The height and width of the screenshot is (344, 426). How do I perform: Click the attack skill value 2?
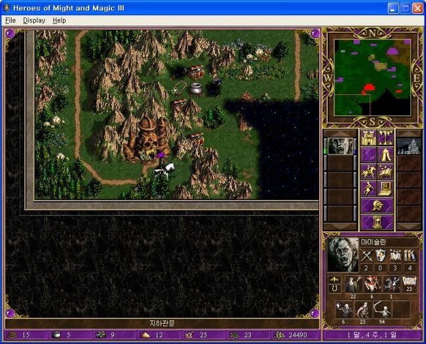tap(366, 268)
